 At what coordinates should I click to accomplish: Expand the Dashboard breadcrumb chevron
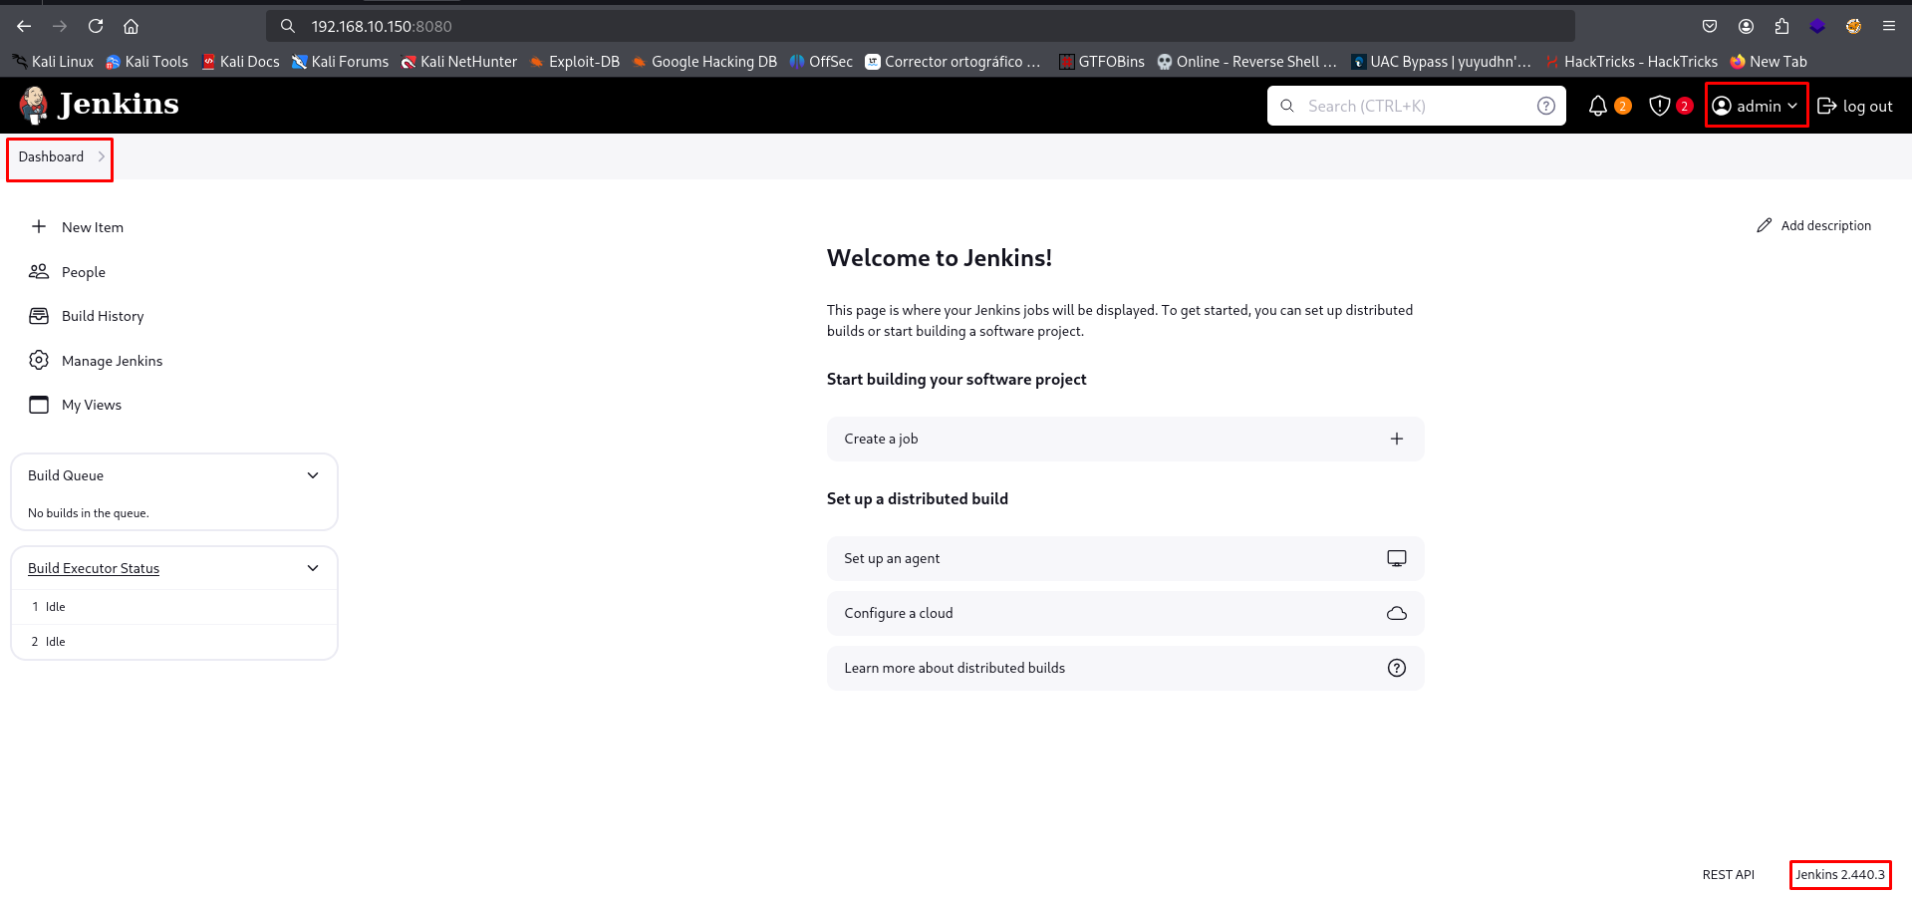(102, 156)
